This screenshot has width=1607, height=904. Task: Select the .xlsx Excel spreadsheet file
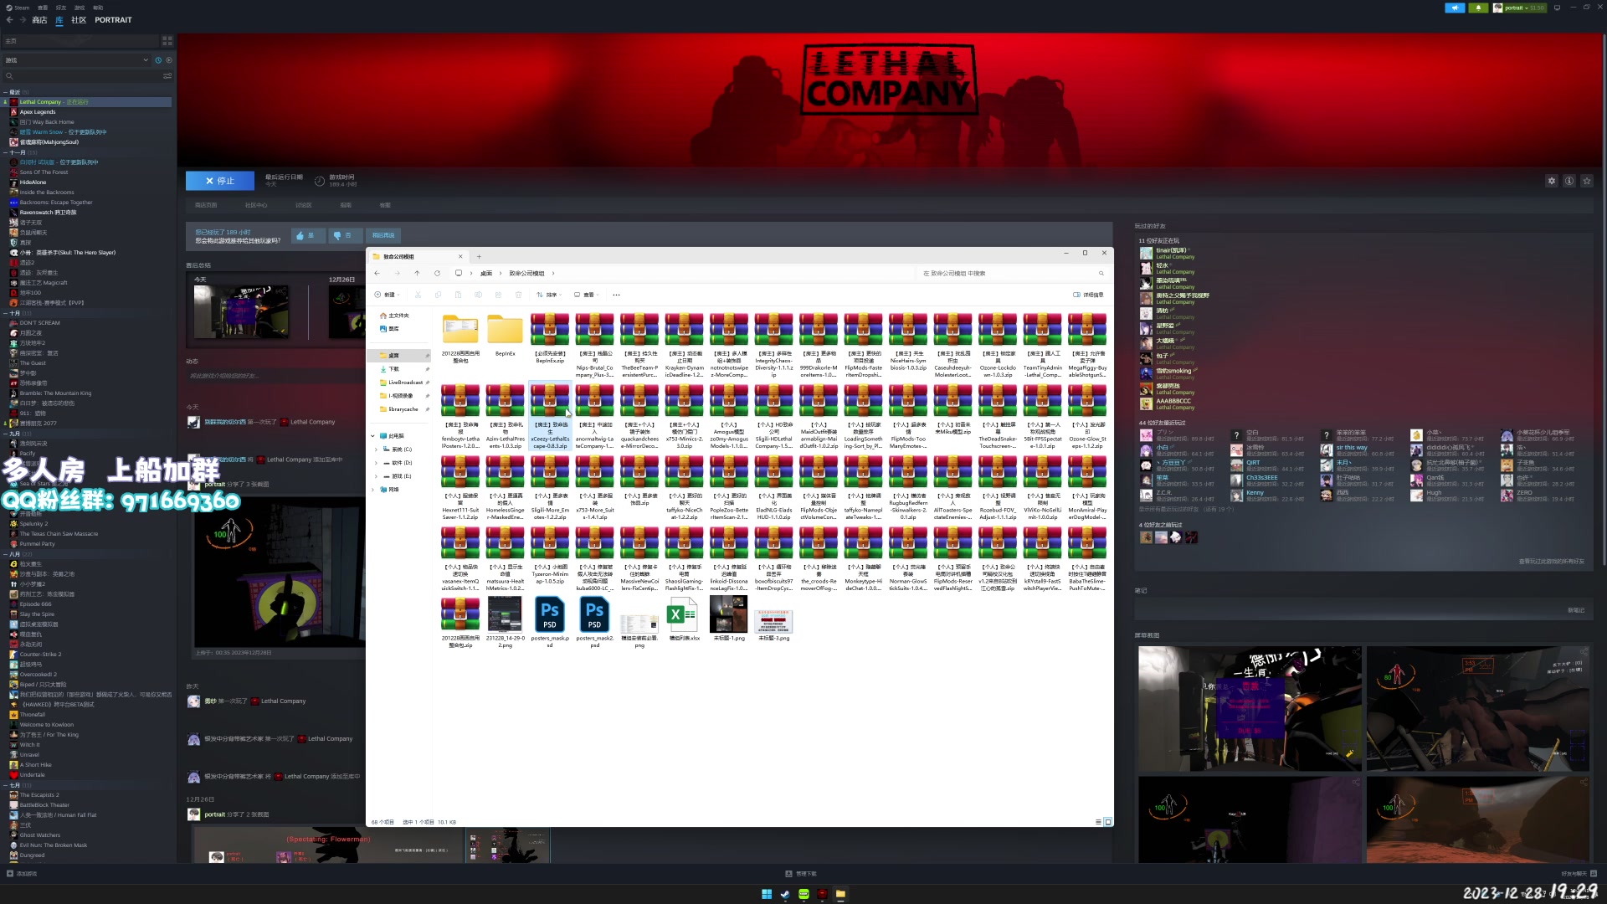click(684, 620)
